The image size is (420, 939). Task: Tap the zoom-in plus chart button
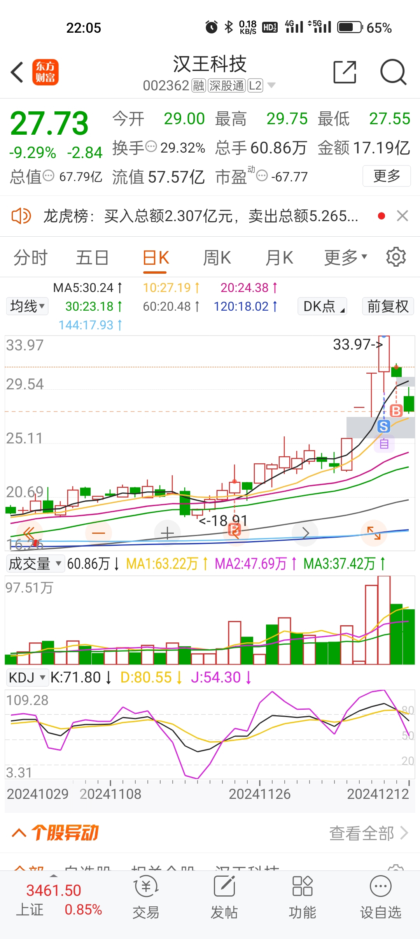point(167,533)
